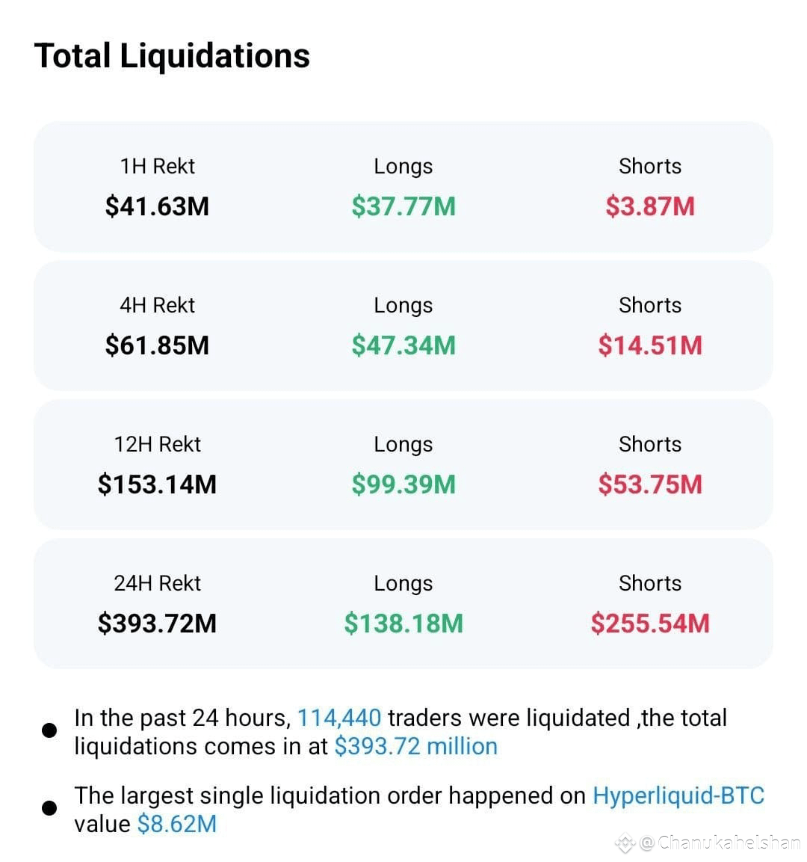Screen dimensions: 807x862
Task: Open the $393.72 million link
Action: [416, 746]
